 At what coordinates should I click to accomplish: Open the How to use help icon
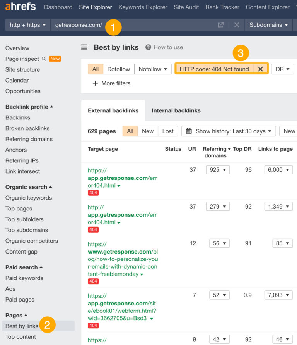tap(149, 47)
